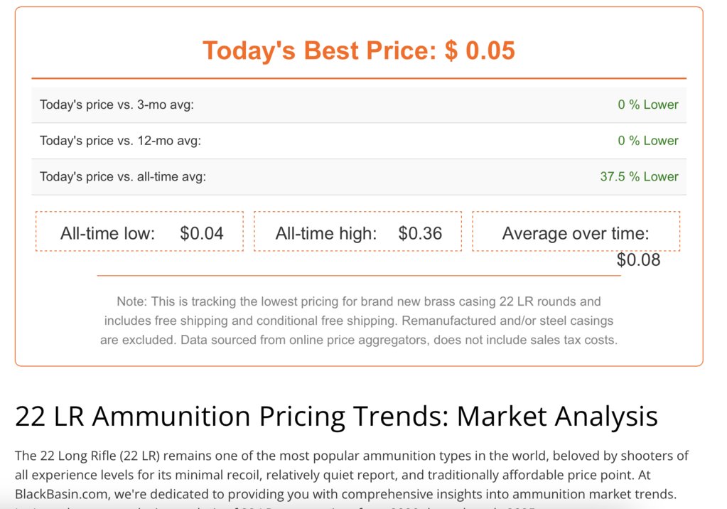Select the Today's price vs. all-time avg row
The image size is (727, 509).
(x=359, y=177)
